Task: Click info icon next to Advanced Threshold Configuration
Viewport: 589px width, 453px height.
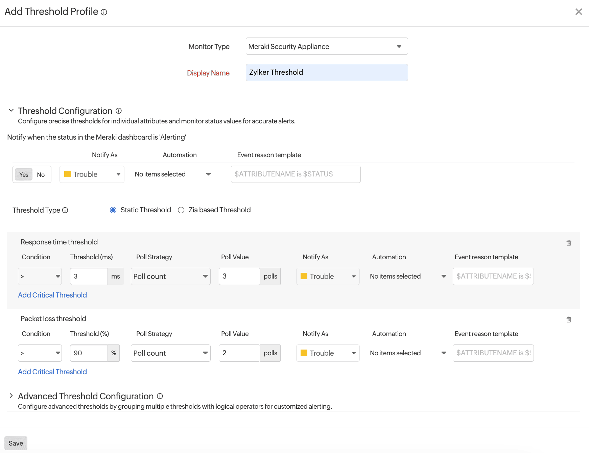Action: (160, 396)
